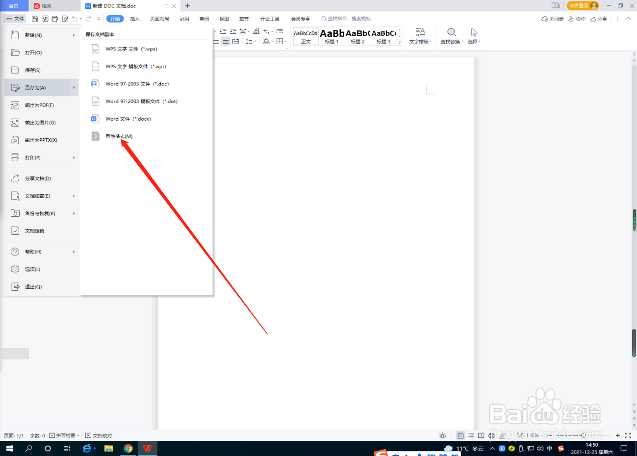Switch to web layout view icon
The width and height of the screenshot is (637, 456).
point(491,435)
